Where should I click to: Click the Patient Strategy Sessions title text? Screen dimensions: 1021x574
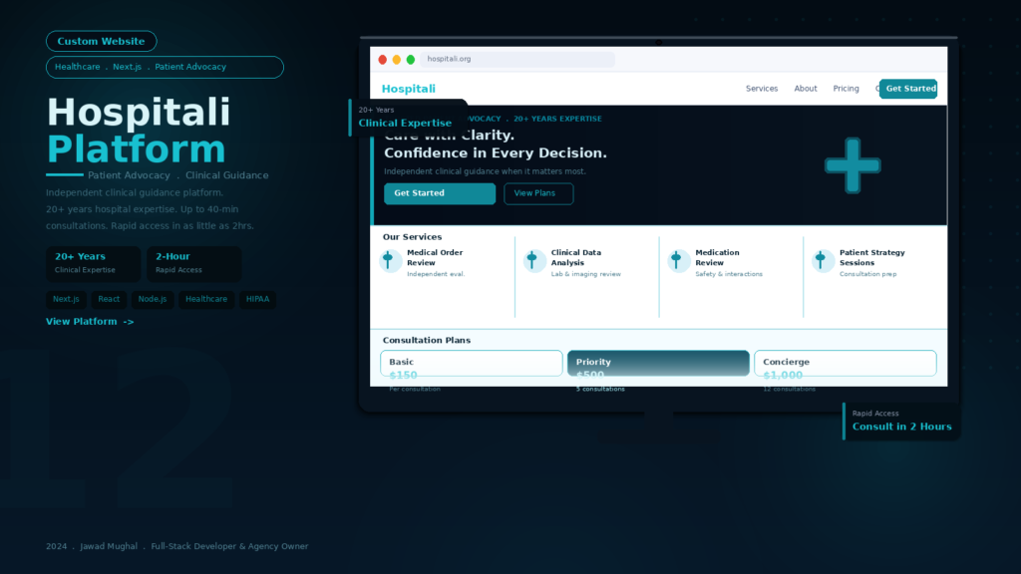pyautogui.click(x=871, y=258)
